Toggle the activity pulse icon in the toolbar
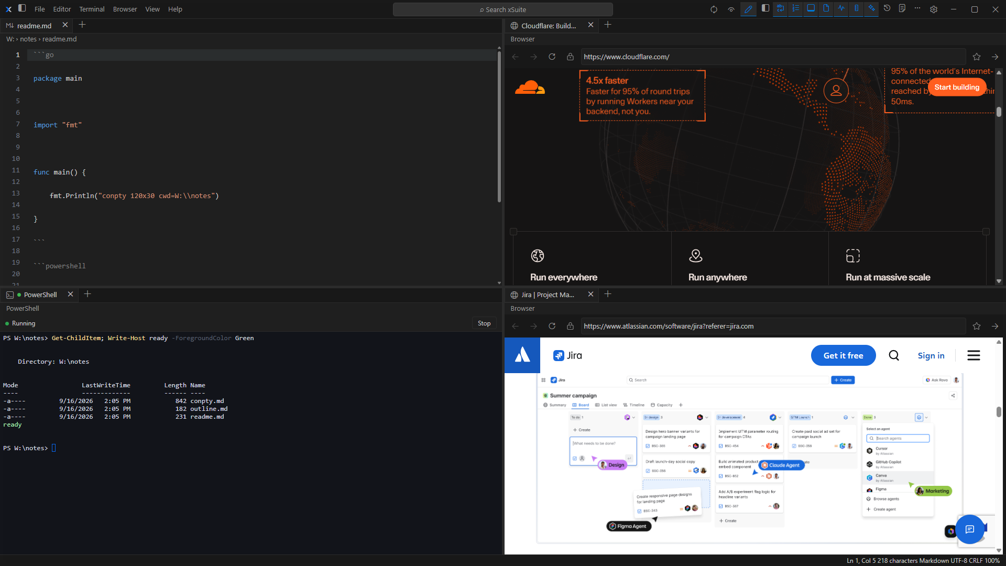The width and height of the screenshot is (1006, 566). click(841, 8)
